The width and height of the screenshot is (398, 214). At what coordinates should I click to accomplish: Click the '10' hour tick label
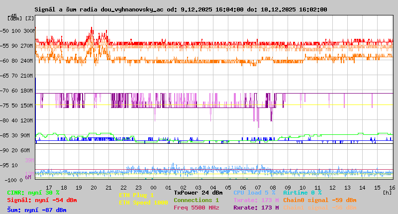tap(302, 188)
